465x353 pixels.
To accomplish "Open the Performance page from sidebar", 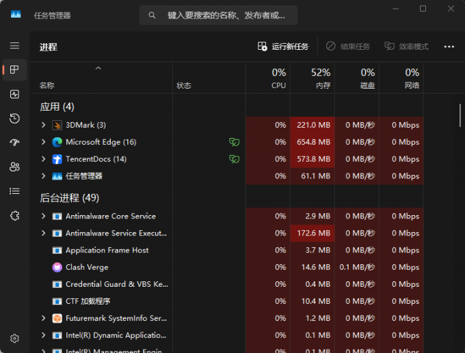I will click(x=14, y=94).
